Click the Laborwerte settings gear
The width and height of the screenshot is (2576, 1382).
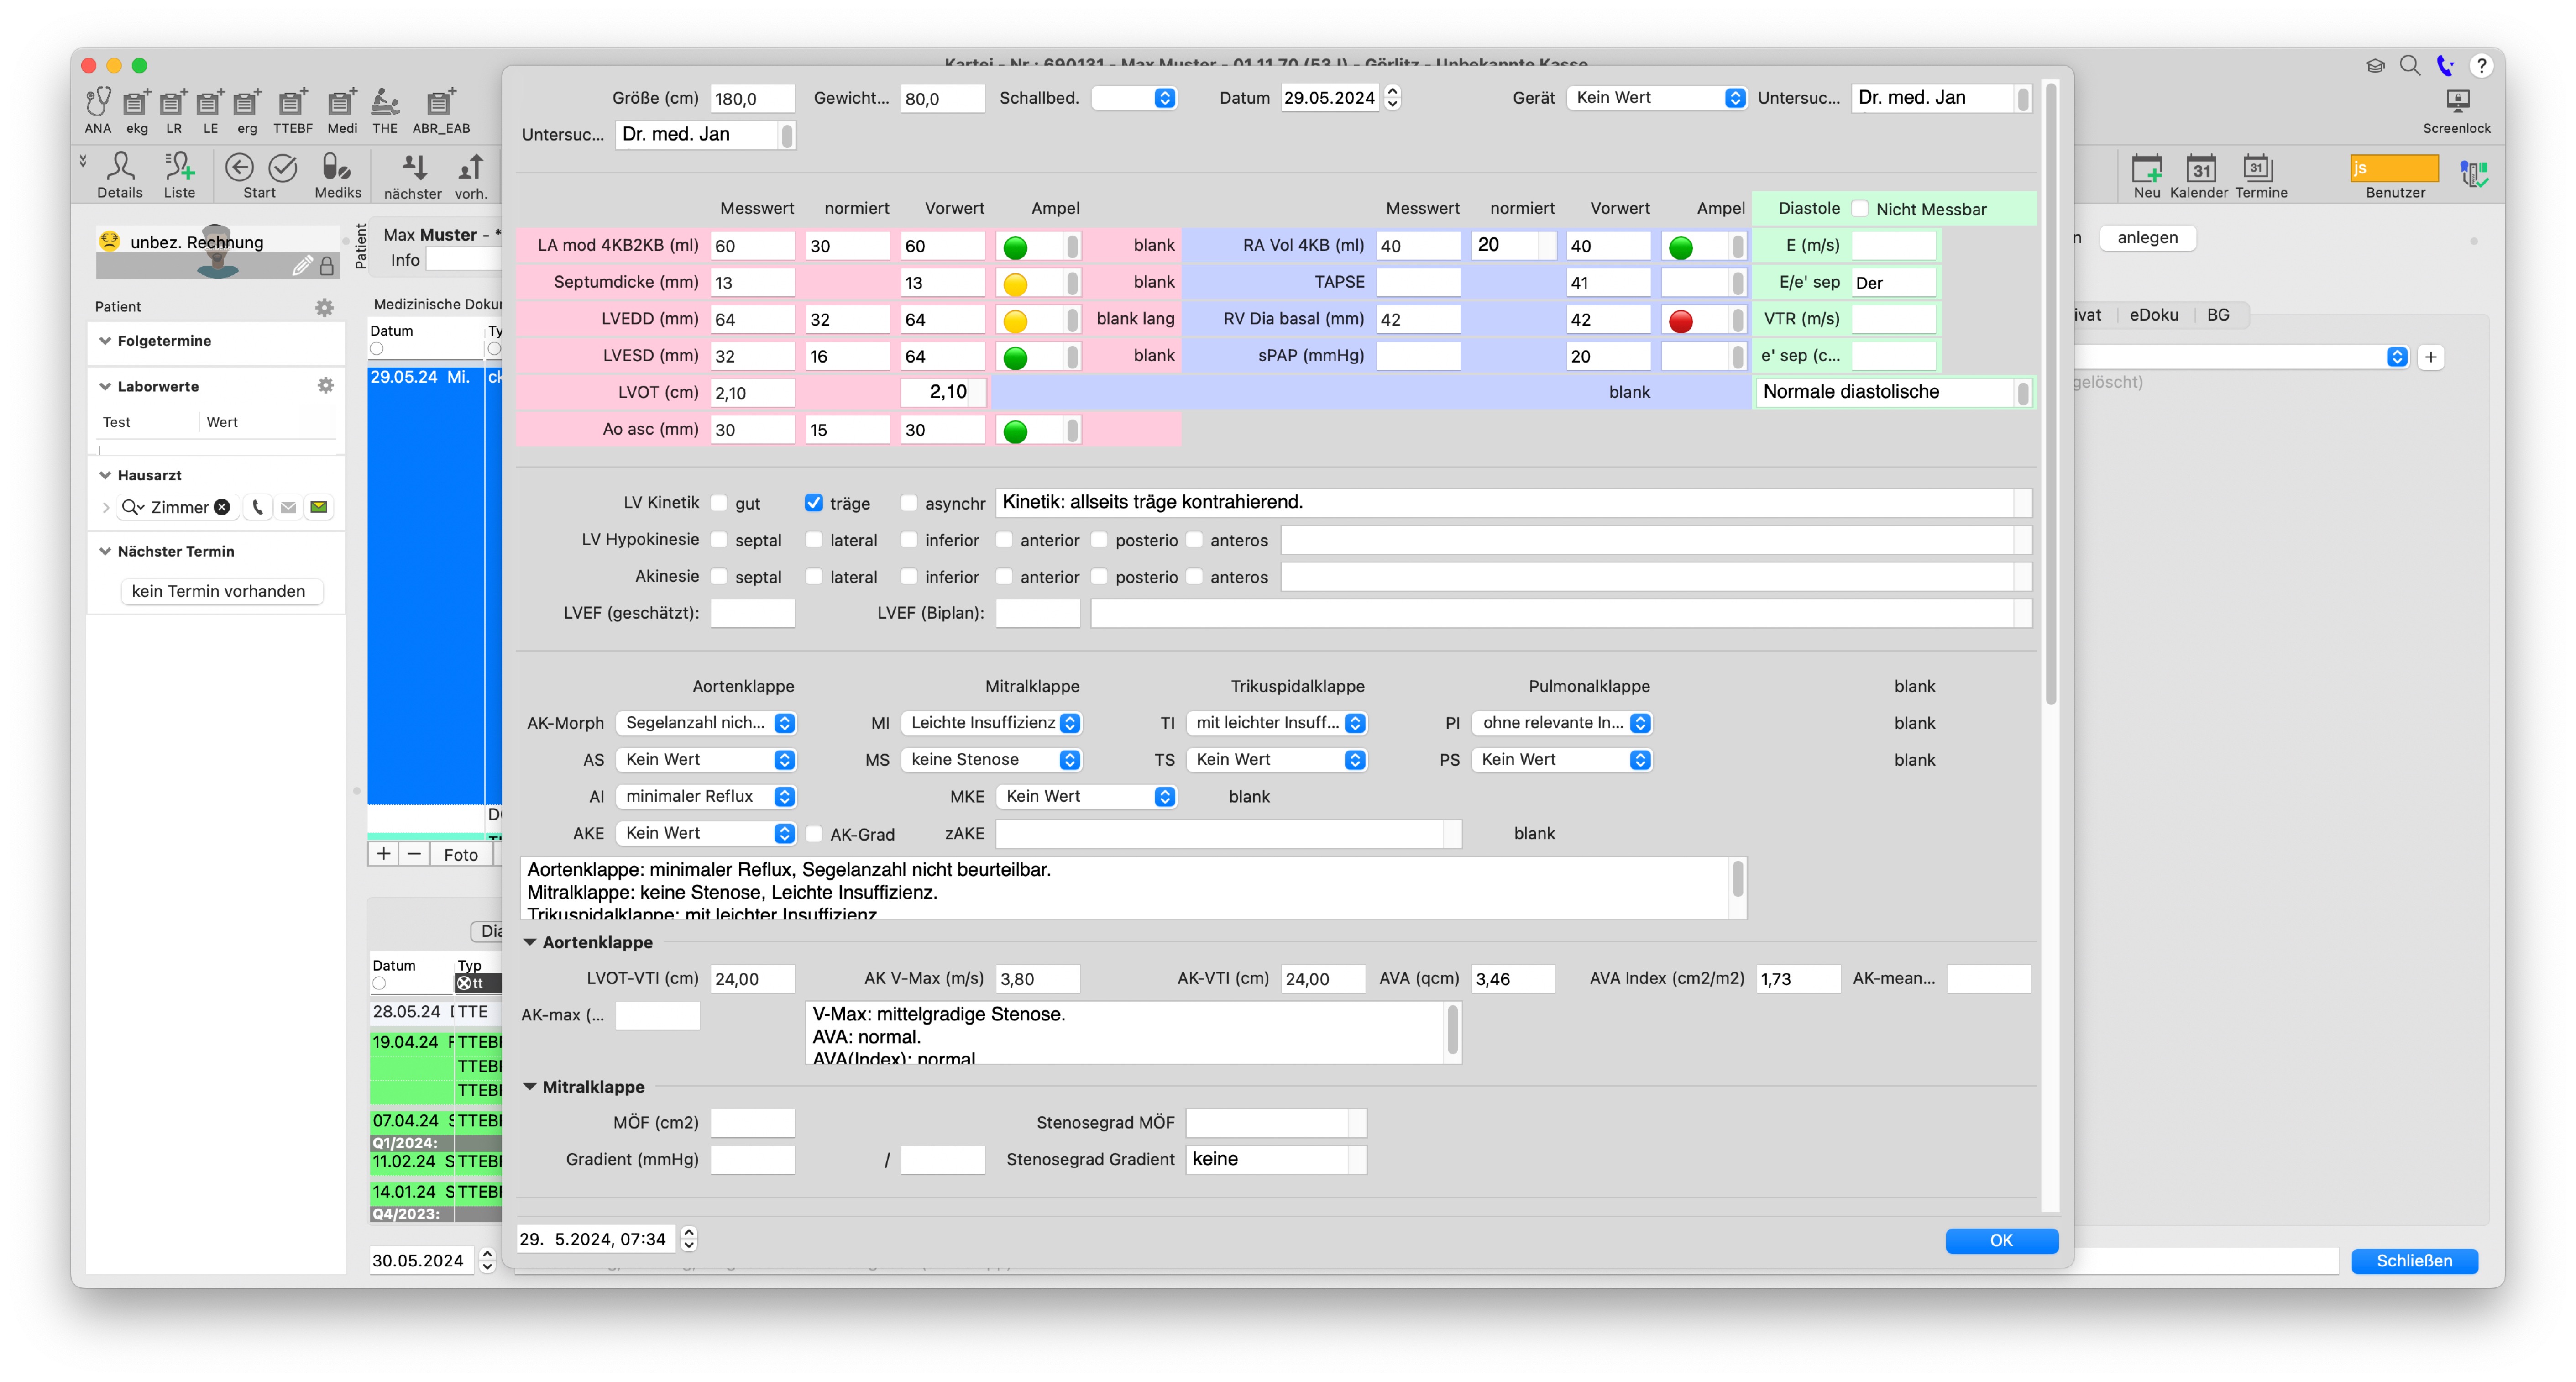click(x=325, y=386)
